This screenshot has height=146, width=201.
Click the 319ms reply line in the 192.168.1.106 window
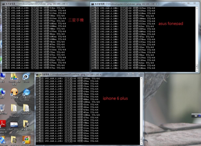coord(123,8)
